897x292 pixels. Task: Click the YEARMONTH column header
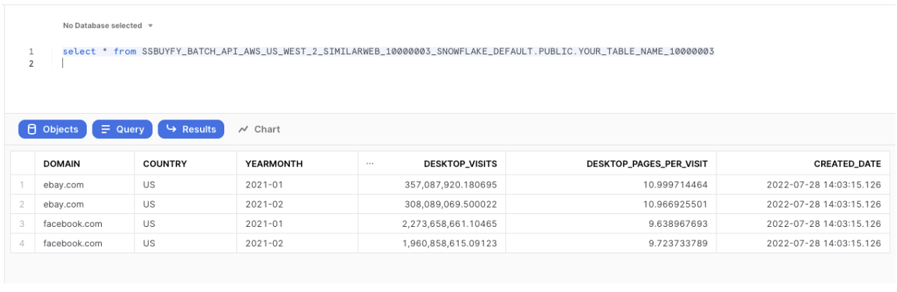(274, 164)
